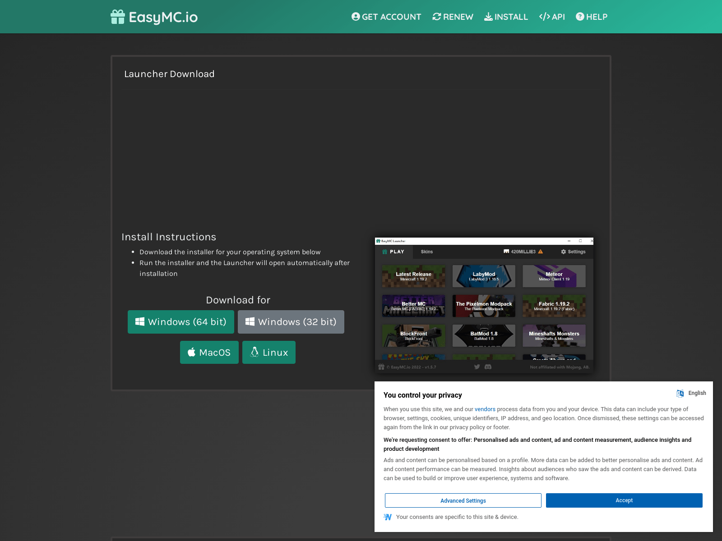The image size is (722, 541).
Task: Click 'Your consents are specific to this site & device.'
Action: coord(457,517)
